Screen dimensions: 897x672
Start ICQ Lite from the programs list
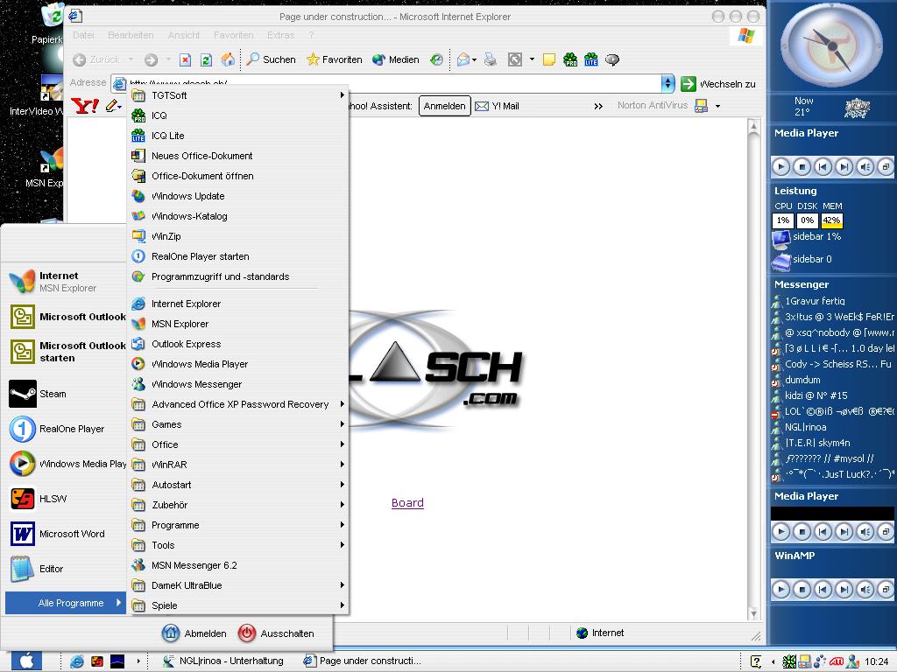[x=166, y=136]
